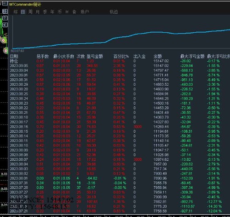This screenshot has height=217, width=230.
Task: Open the 季 quarterly tab
Action: 45,12
